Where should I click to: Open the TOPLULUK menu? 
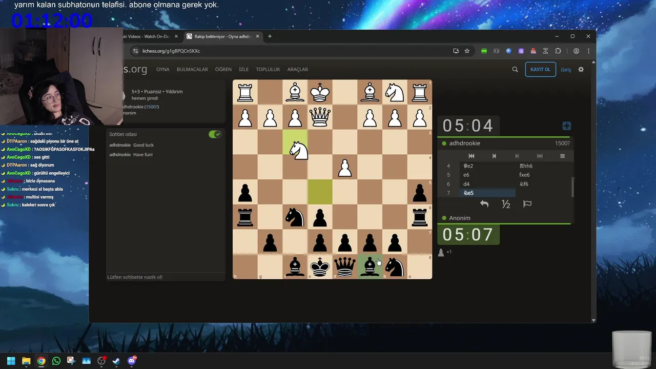[268, 69]
